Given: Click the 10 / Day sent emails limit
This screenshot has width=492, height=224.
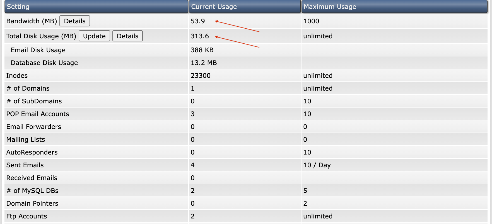Looking at the screenshot, I should (x=317, y=165).
